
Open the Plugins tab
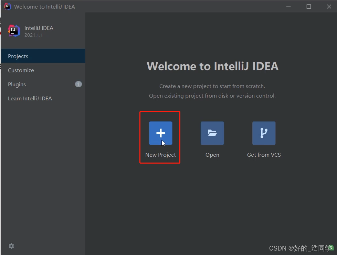coord(43,84)
